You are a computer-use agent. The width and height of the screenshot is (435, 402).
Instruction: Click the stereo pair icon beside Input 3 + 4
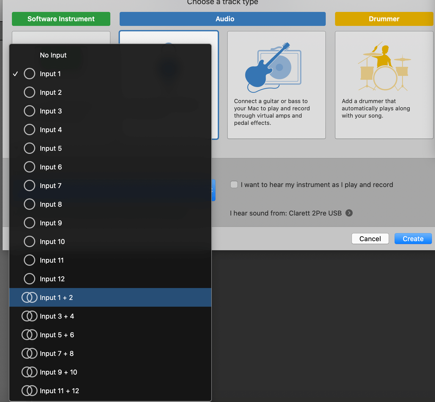pos(30,316)
